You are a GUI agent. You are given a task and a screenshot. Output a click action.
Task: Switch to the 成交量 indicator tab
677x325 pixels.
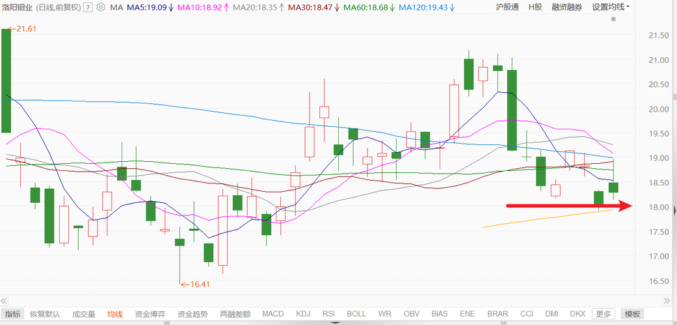(83, 314)
